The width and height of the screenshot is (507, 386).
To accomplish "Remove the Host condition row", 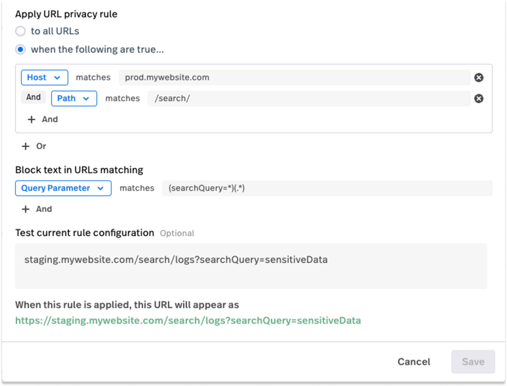I will [479, 77].
